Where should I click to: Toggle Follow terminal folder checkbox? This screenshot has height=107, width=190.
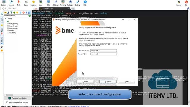click(x=7, y=103)
